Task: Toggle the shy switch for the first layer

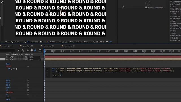Action: coord(7,57)
